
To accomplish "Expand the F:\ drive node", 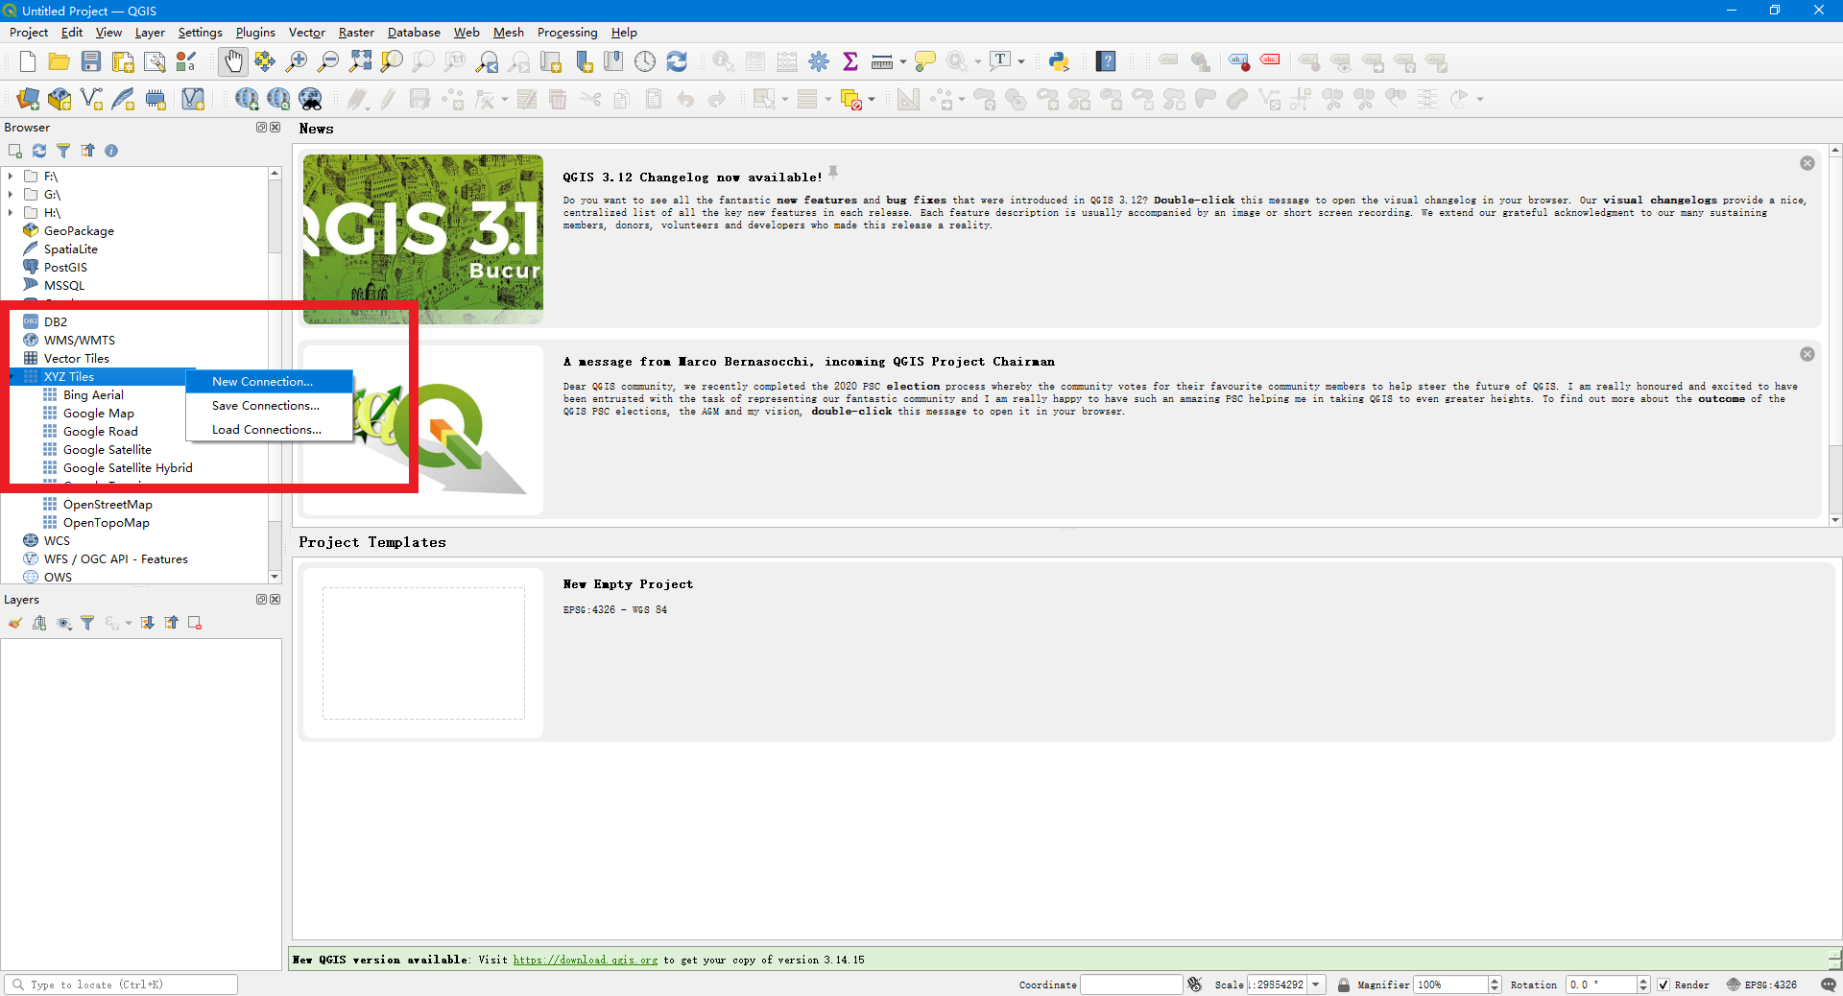I will tap(11, 177).
